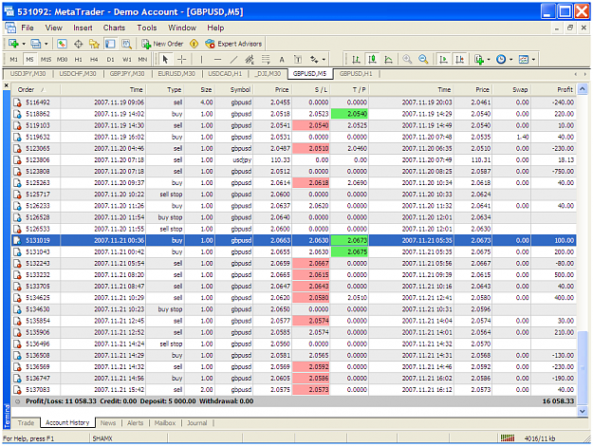
Task: Open the Journal terminal tab
Action: (x=197, y=423)
